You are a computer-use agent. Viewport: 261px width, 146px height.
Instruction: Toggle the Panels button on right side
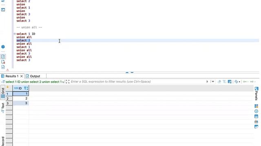256,93
